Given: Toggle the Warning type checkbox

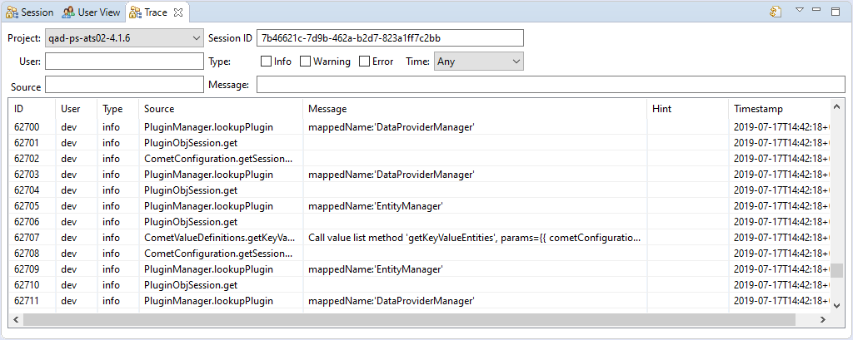Looking at the screenshot, I should coord(306,62).
